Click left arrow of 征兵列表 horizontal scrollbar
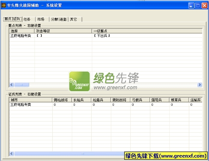Image resolution: width=209 pixels, height=161 pixels. [12, 154]
